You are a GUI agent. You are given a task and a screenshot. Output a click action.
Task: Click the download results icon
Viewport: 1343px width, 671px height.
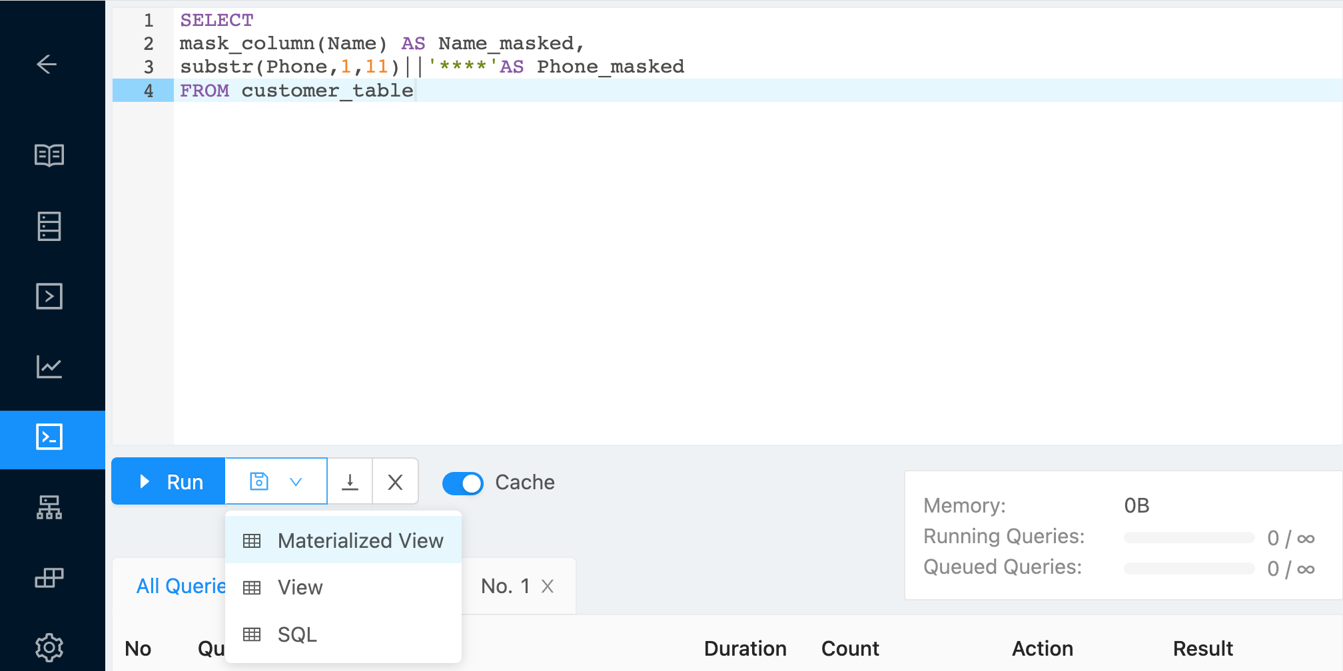(x=350, y=481)
